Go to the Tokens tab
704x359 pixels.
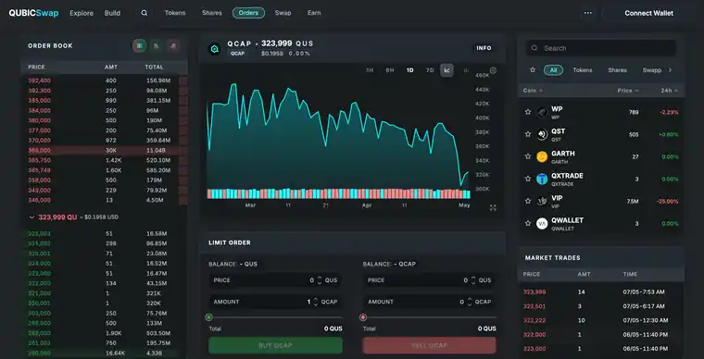click(x=175, y=13)
